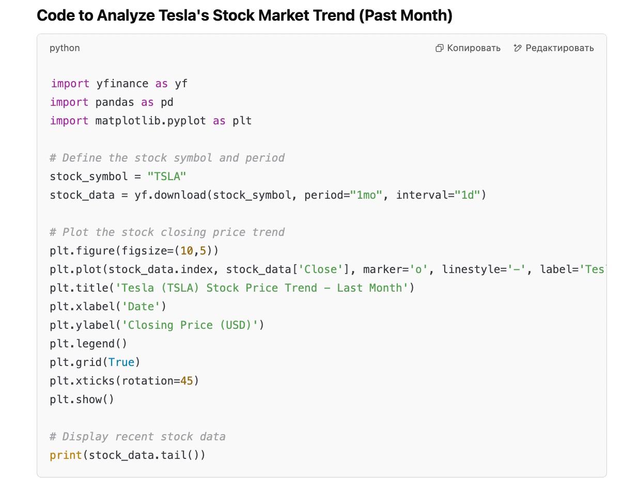Click the line import yfinance as yf
This screenshot has height=478, width=623.
click(x=119, y=84)
